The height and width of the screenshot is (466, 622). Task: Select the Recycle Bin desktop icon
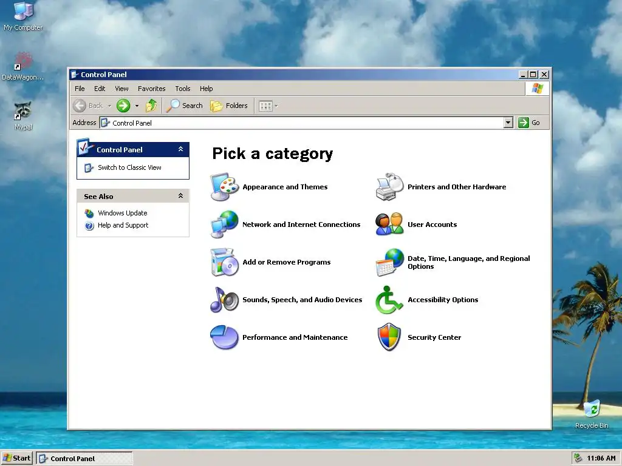click(592, 409)
